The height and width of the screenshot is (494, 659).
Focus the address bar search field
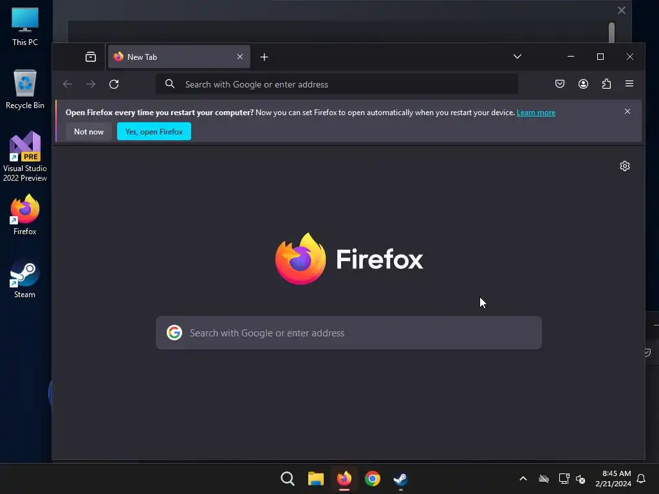click(x=337, y=84)
